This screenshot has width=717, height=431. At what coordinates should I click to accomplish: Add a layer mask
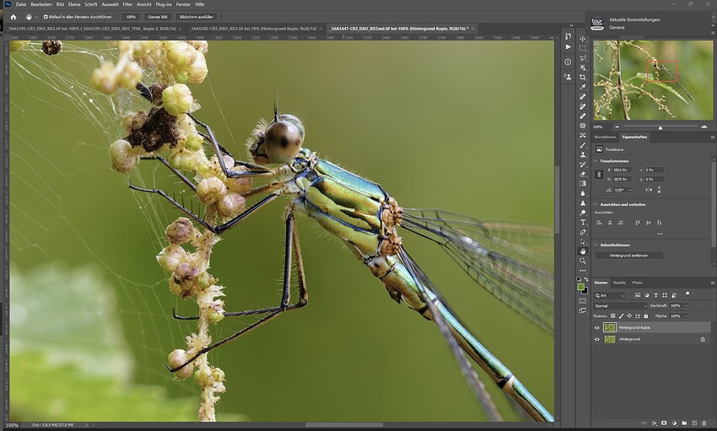[664, 423]
